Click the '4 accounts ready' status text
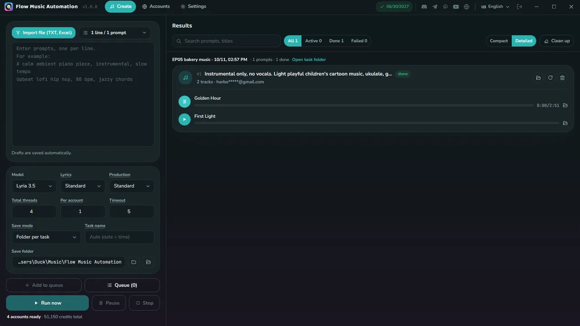Image resolution: width=580 pixels, height=326 pixels. (24, 317)
